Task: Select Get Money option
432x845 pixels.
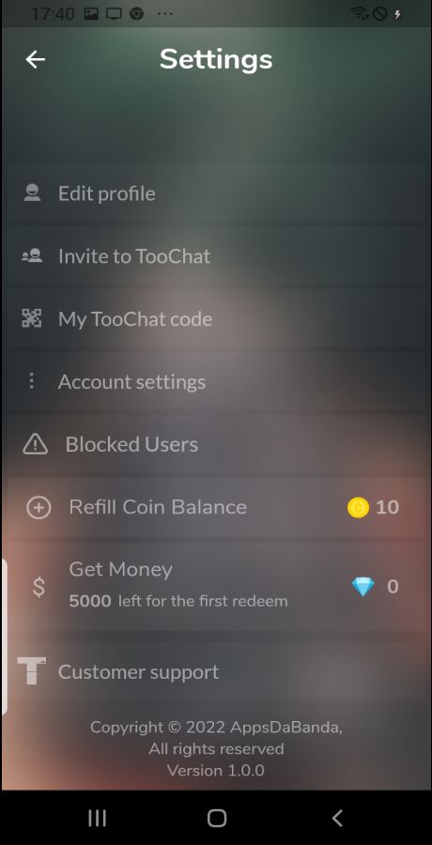Action: coord(216,586)
